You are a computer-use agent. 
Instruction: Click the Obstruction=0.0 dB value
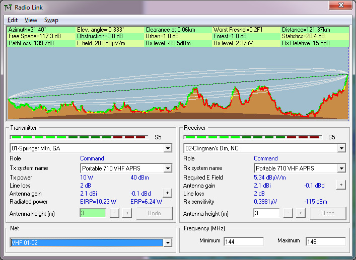click(x=100, y=37)
